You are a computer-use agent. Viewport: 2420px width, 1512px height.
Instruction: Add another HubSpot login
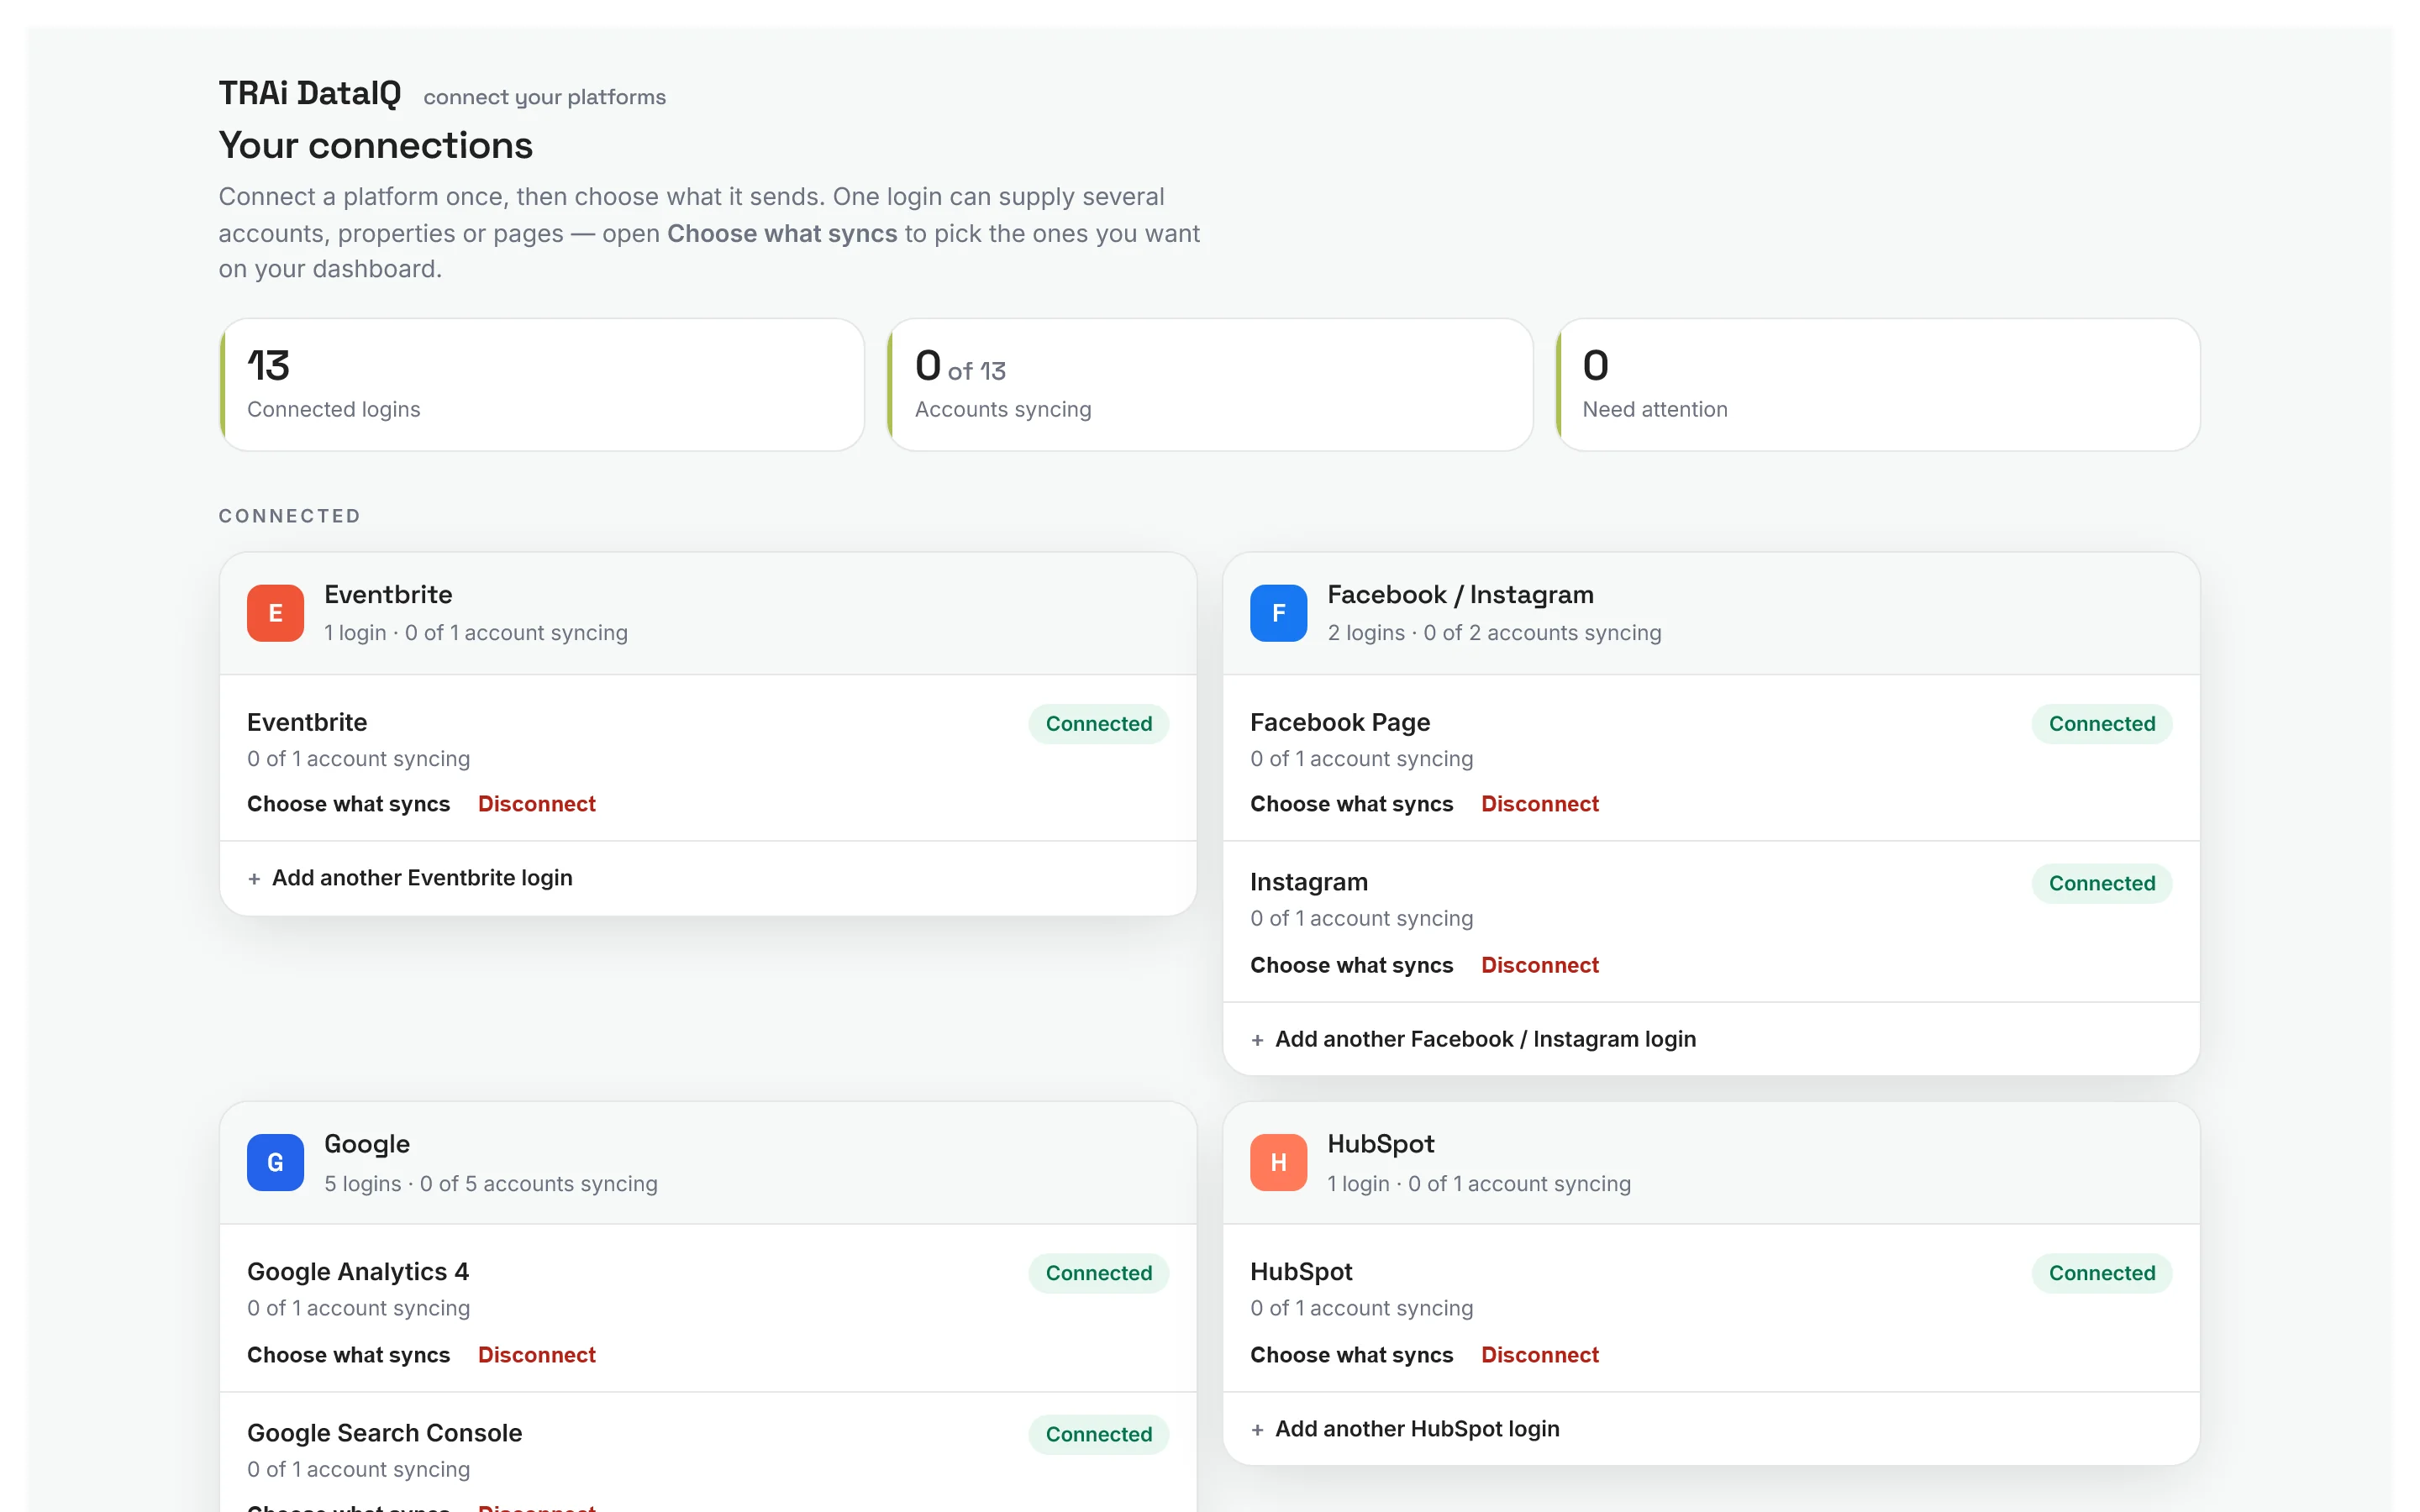pyautogui.click(x=1405, y=1429)
